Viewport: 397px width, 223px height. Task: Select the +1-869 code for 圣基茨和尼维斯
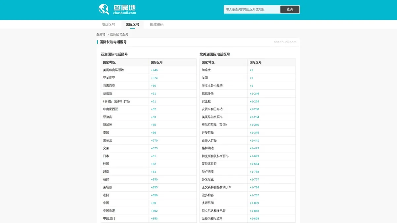tap(254, 219)
